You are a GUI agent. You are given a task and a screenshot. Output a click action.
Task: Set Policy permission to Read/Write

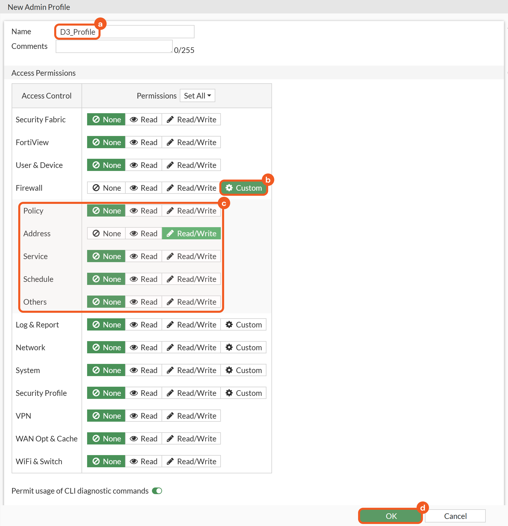pyautogui.click(x=191, y=211)
